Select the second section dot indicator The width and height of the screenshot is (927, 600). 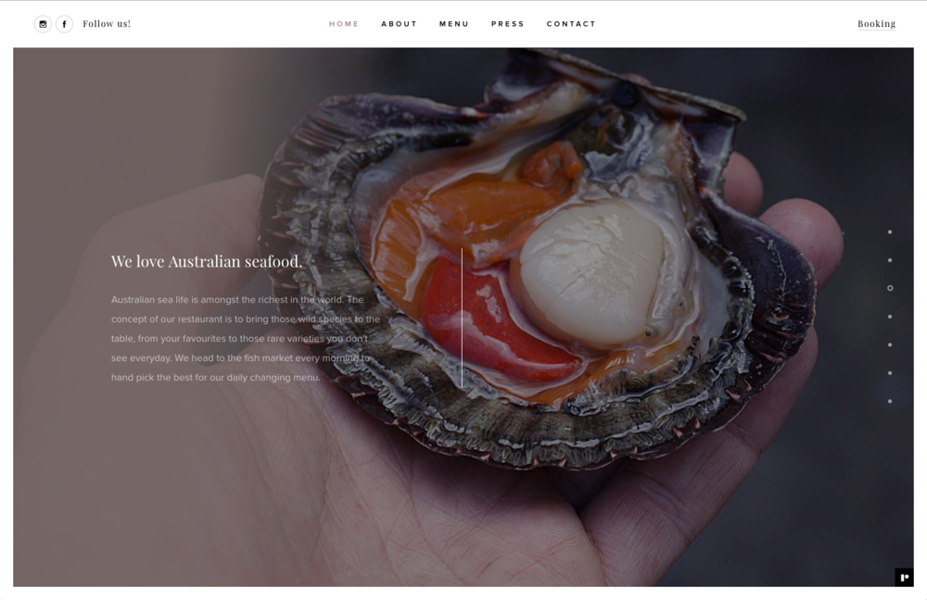point(890,260)
